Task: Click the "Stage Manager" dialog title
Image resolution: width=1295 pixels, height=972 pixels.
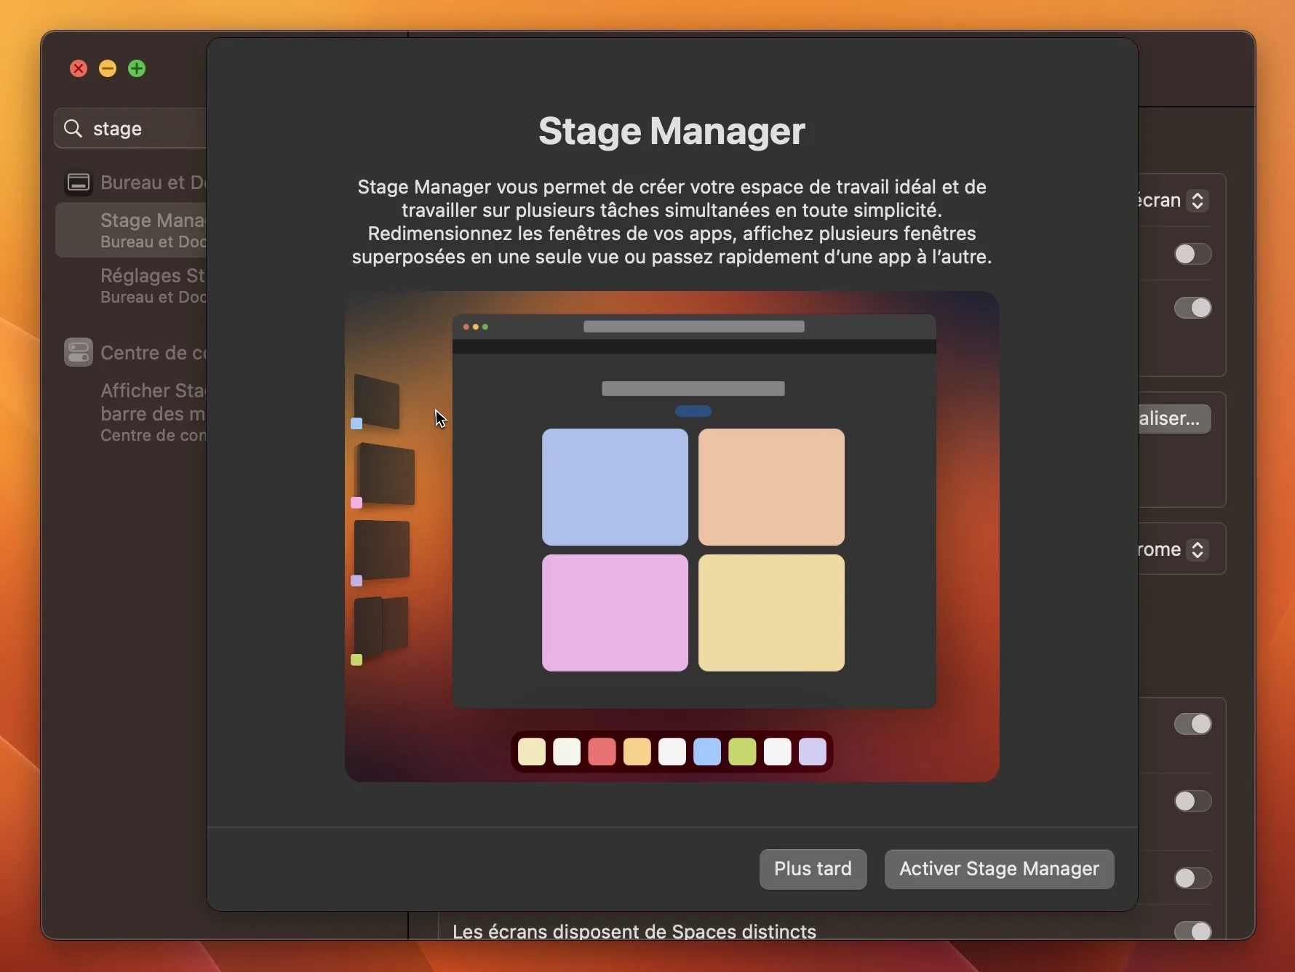Action: tap(672, 131)
